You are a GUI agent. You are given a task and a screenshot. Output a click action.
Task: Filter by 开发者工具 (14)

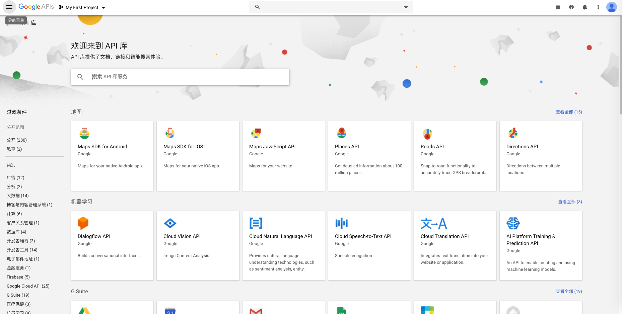(x=22, y=250)
